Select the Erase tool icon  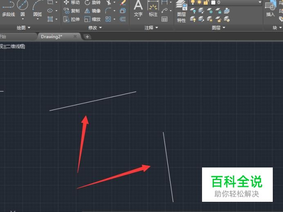click(x=123, y=2)
